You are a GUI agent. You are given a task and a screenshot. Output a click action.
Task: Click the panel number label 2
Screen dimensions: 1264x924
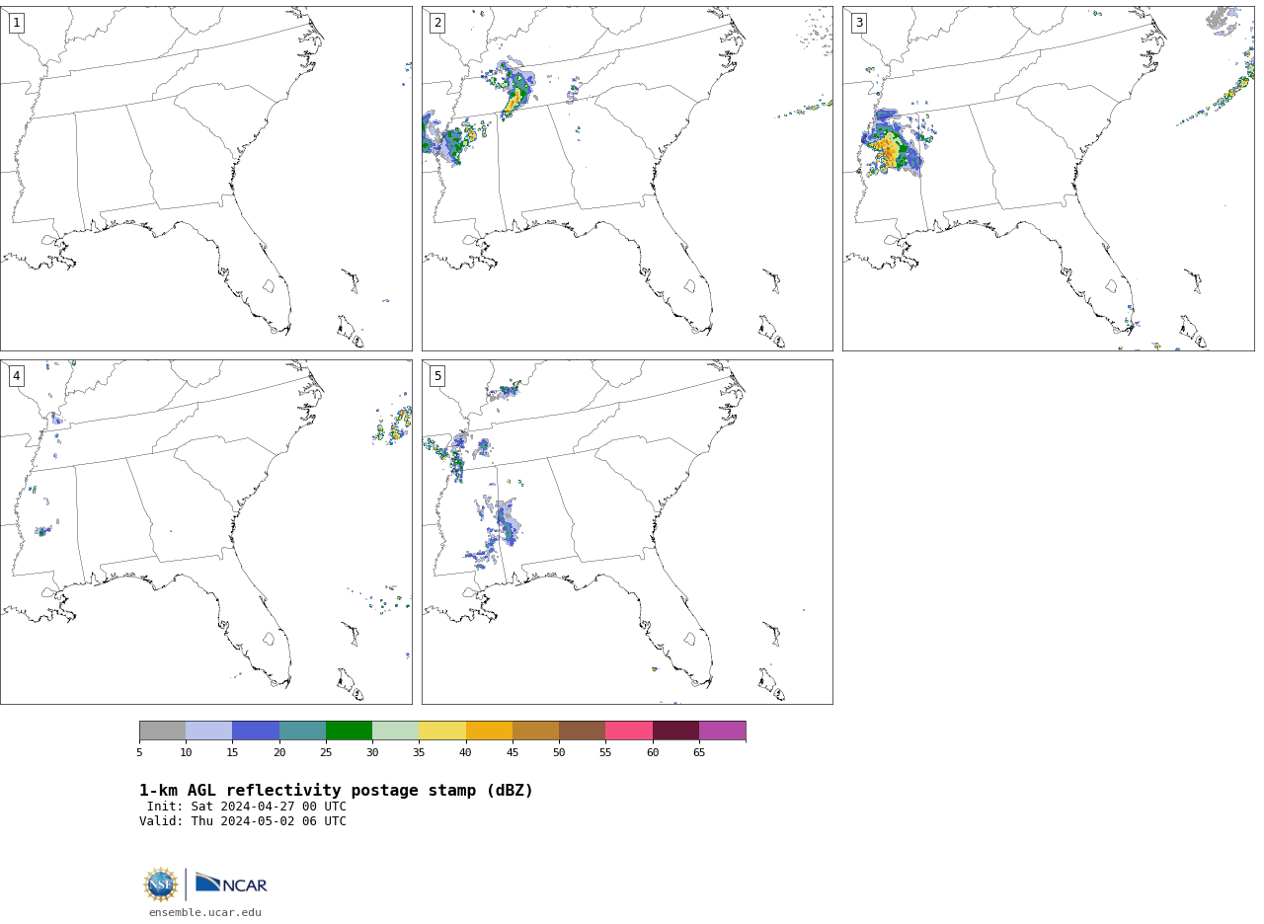(437, 23)
